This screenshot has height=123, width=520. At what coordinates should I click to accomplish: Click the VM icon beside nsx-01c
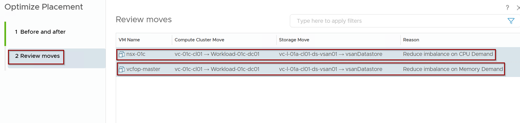[x=122, y=54]
